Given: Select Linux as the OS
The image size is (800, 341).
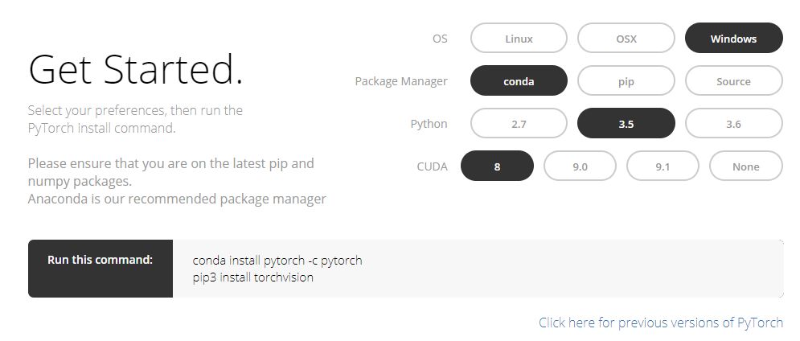Looking at the screenshot, I should point(519,39).
